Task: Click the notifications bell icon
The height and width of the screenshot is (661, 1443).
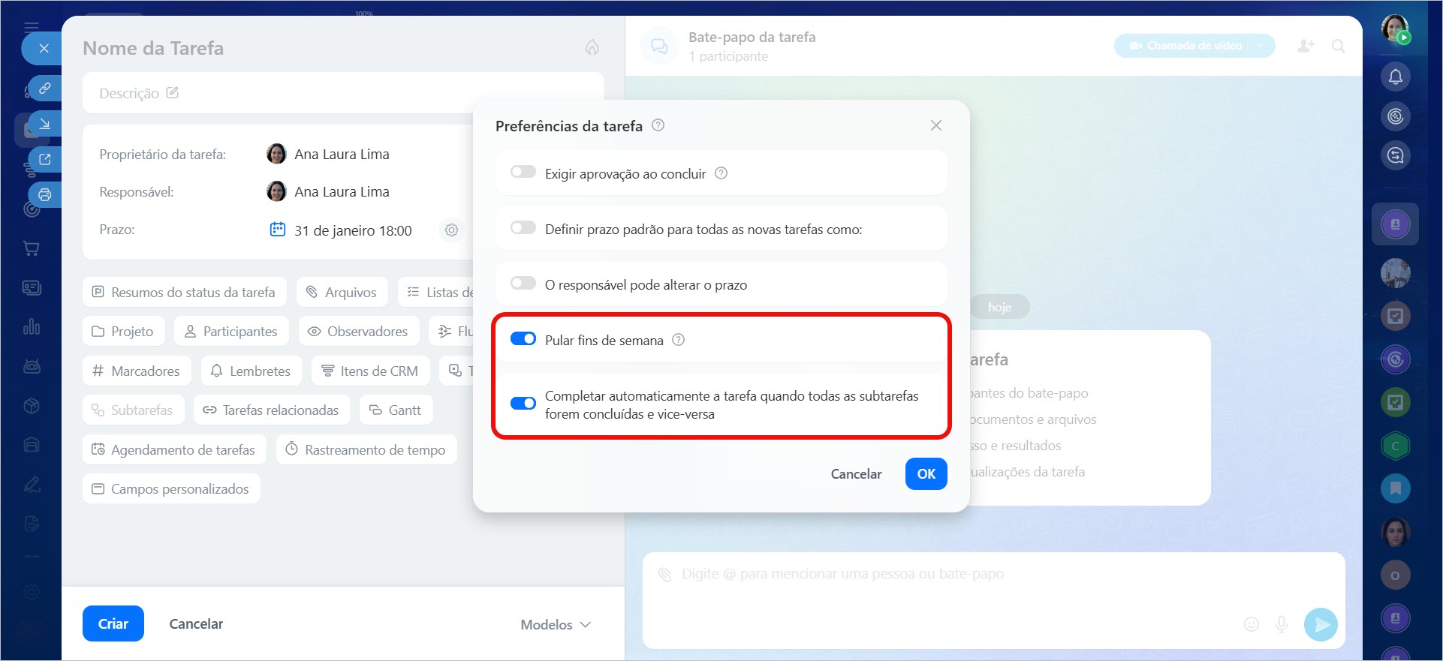Action: click(1395, 77)
